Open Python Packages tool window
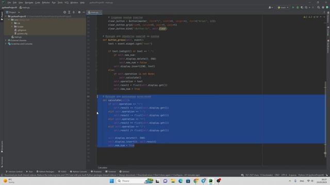 (x=45, y=172)
